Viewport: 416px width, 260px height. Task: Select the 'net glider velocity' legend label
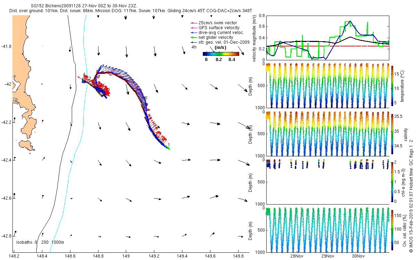[x=217, y=37]
